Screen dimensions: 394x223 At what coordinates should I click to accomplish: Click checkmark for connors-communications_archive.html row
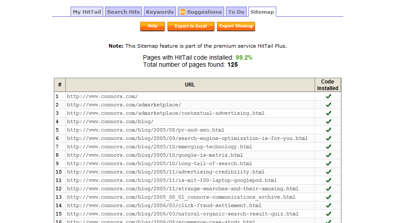pos(328,197)
